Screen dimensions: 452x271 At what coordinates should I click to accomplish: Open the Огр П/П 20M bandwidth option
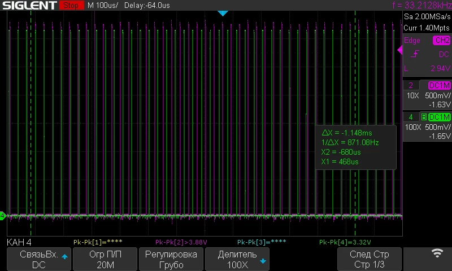(105, 259)
